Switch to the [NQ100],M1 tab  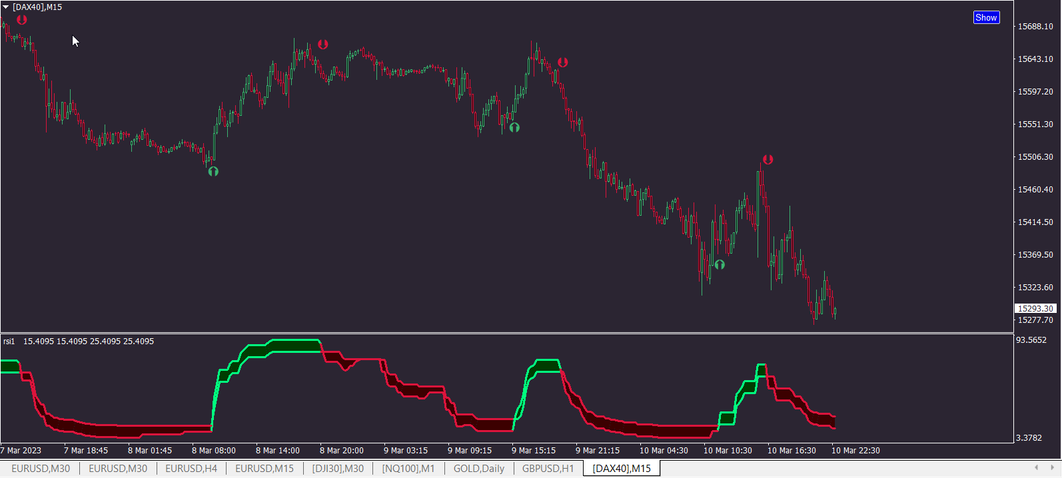coord(408,469)
